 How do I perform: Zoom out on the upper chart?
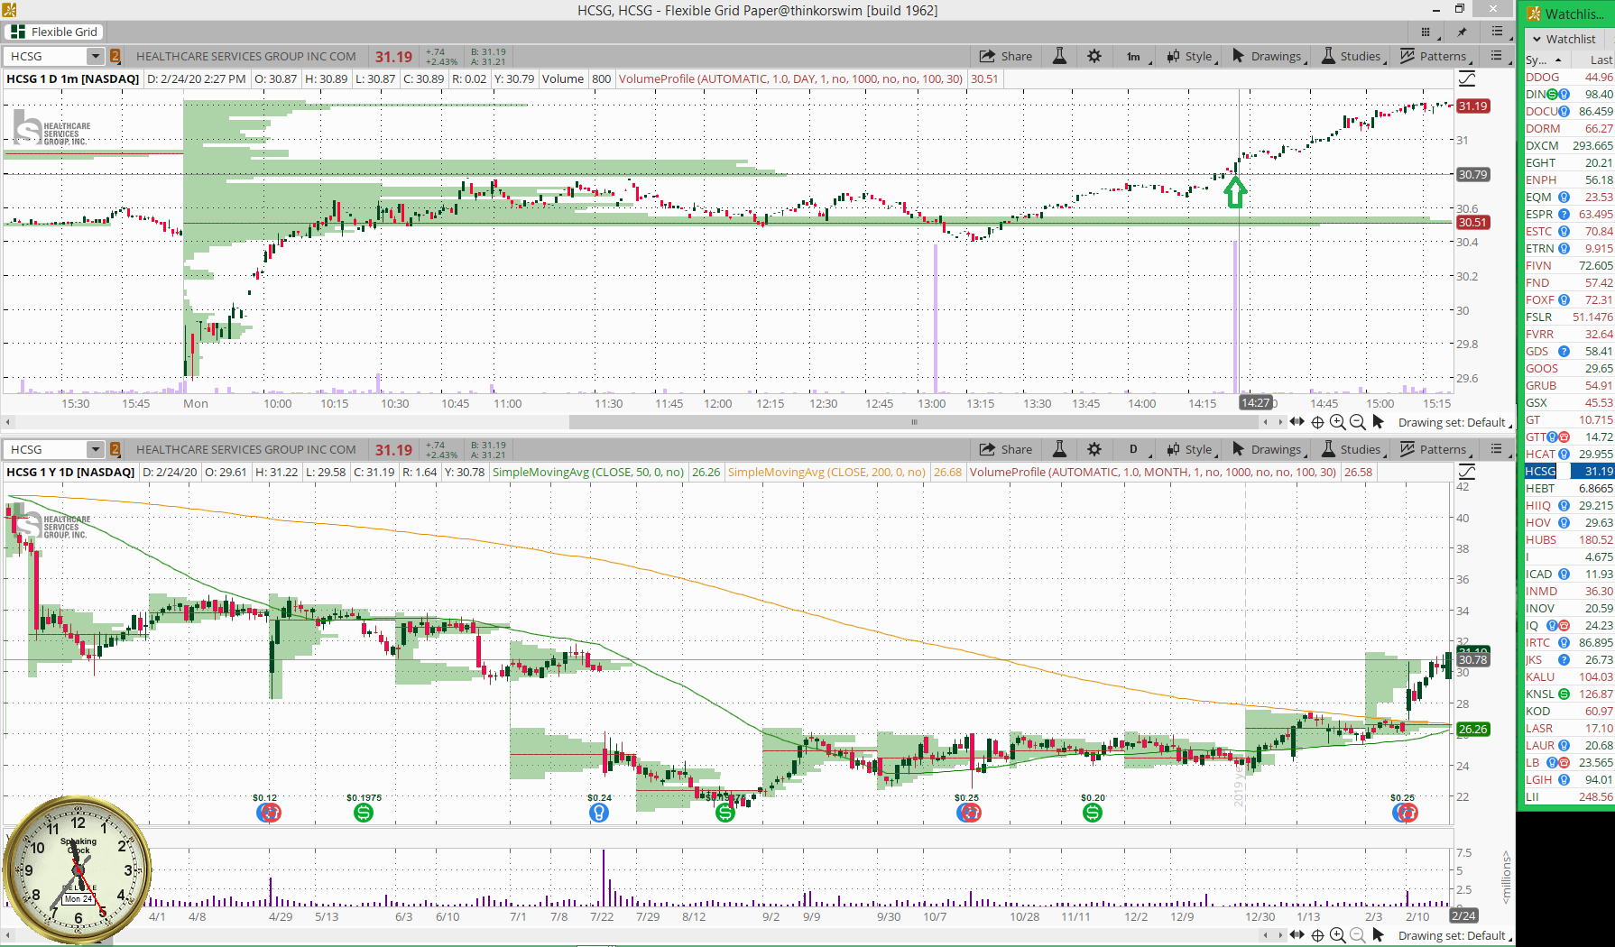click(1357, 422)
